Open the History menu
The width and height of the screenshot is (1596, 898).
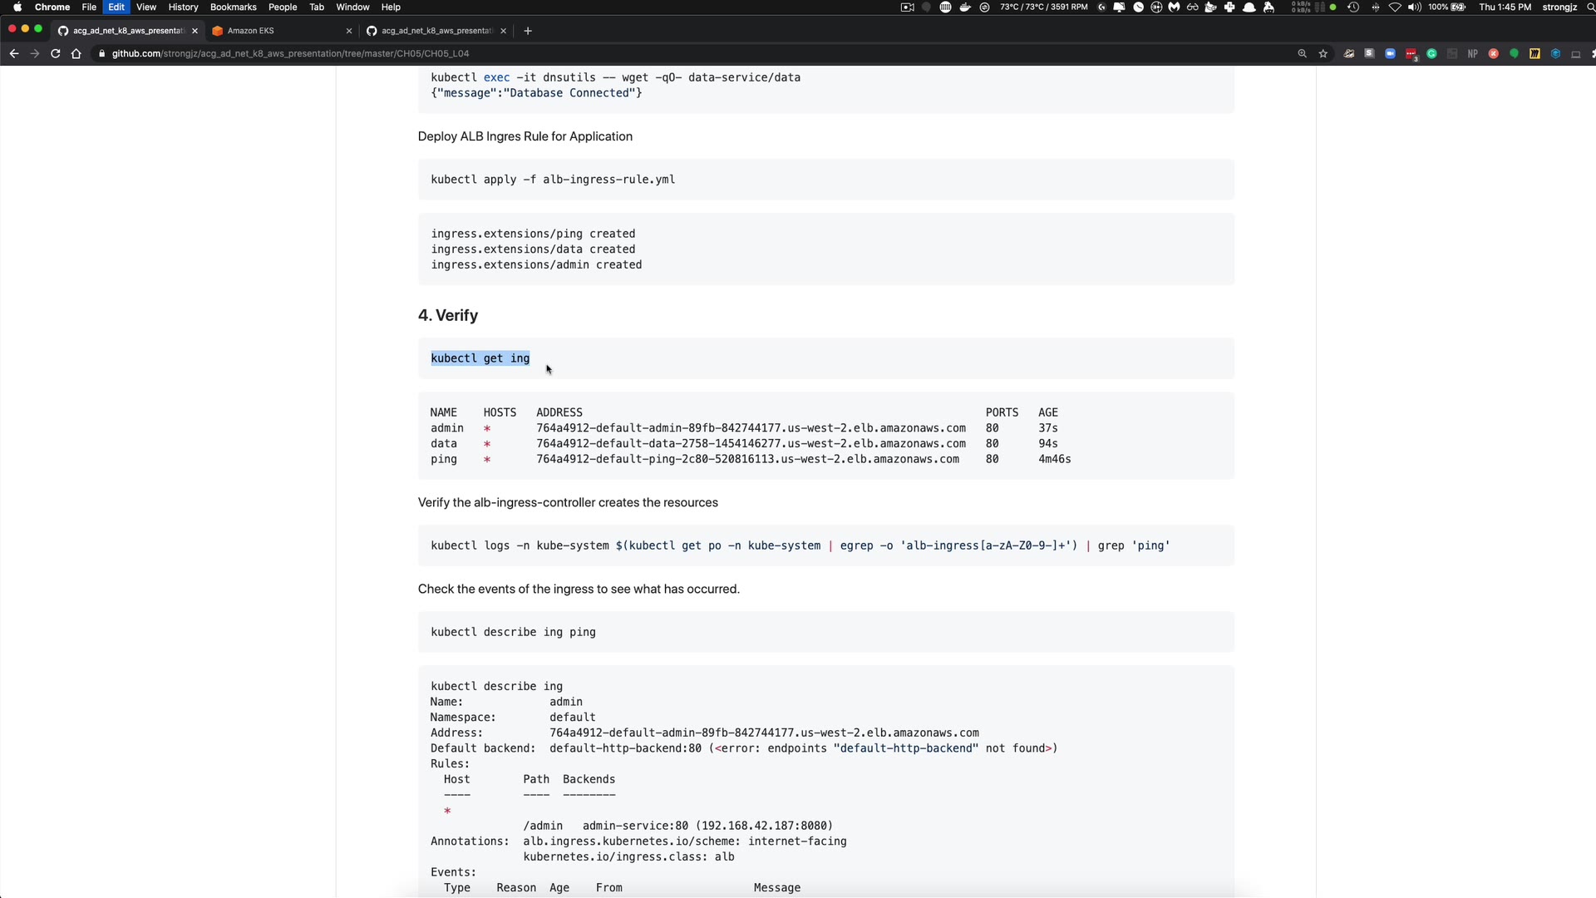[183, 7]
